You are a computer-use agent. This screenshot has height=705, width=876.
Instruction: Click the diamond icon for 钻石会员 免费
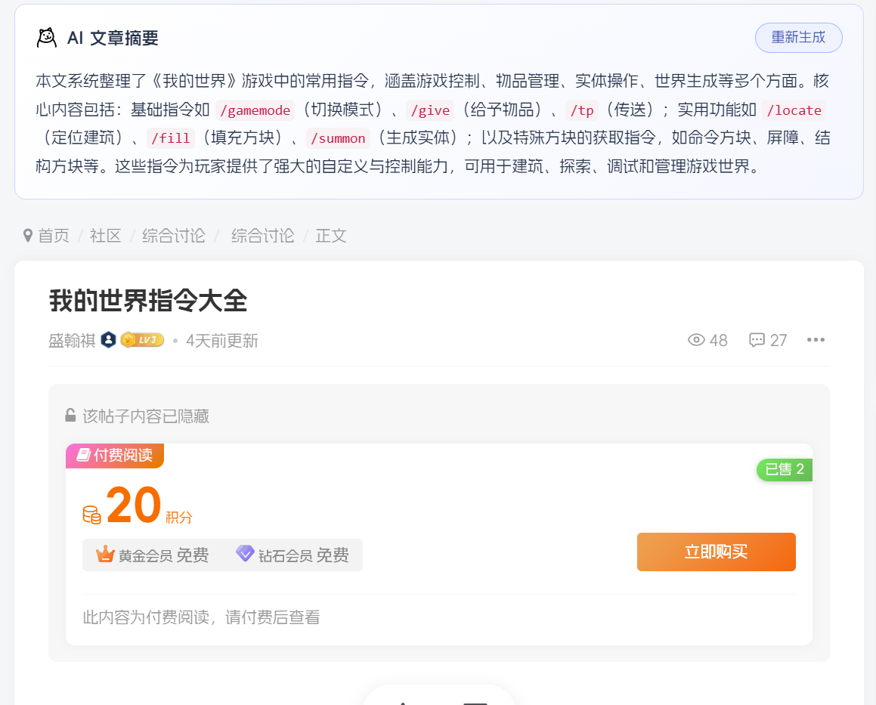pyautogui.click(x=245, y=554)
